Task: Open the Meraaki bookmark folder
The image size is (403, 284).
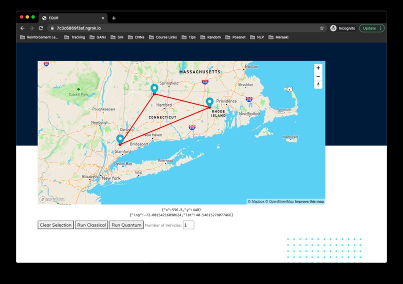Action: (x=278, y=37)
